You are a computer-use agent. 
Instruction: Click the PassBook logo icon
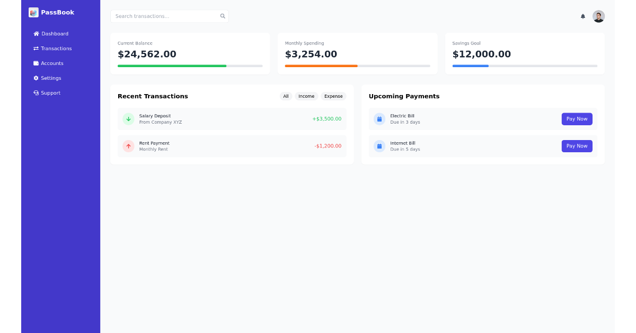[33, 12]
